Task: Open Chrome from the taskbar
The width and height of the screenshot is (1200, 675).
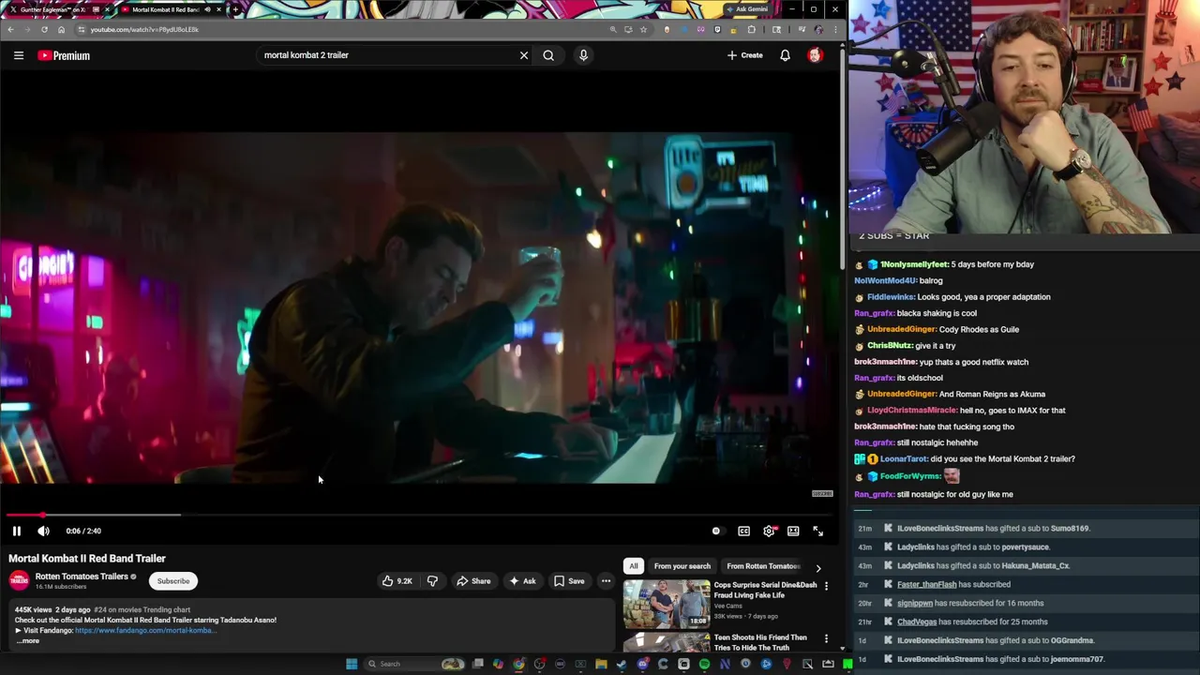Action: pos(518,664)
